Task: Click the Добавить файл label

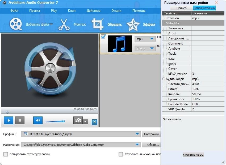Action: pyautogui.click(x=37, y=25)
